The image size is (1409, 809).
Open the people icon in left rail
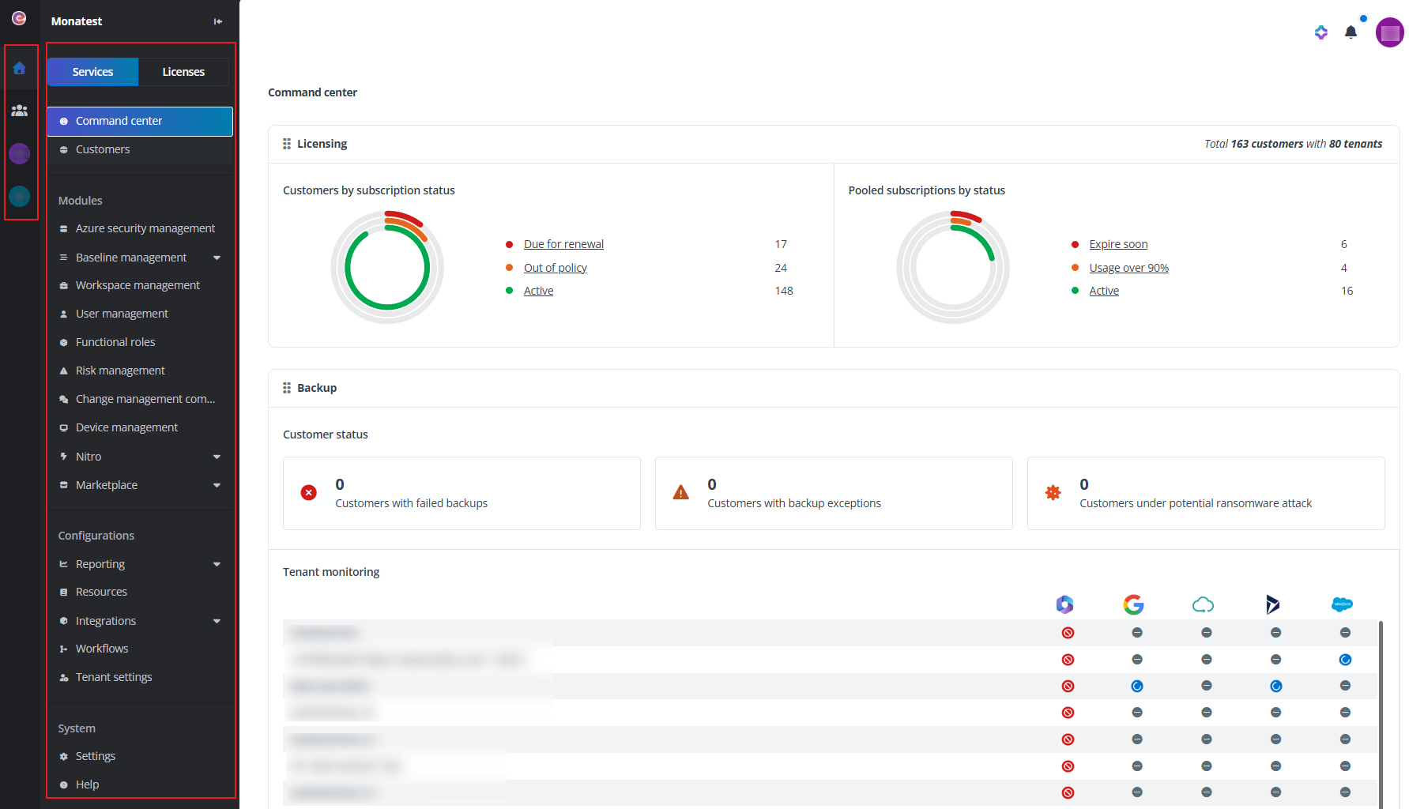coord(20,111)
